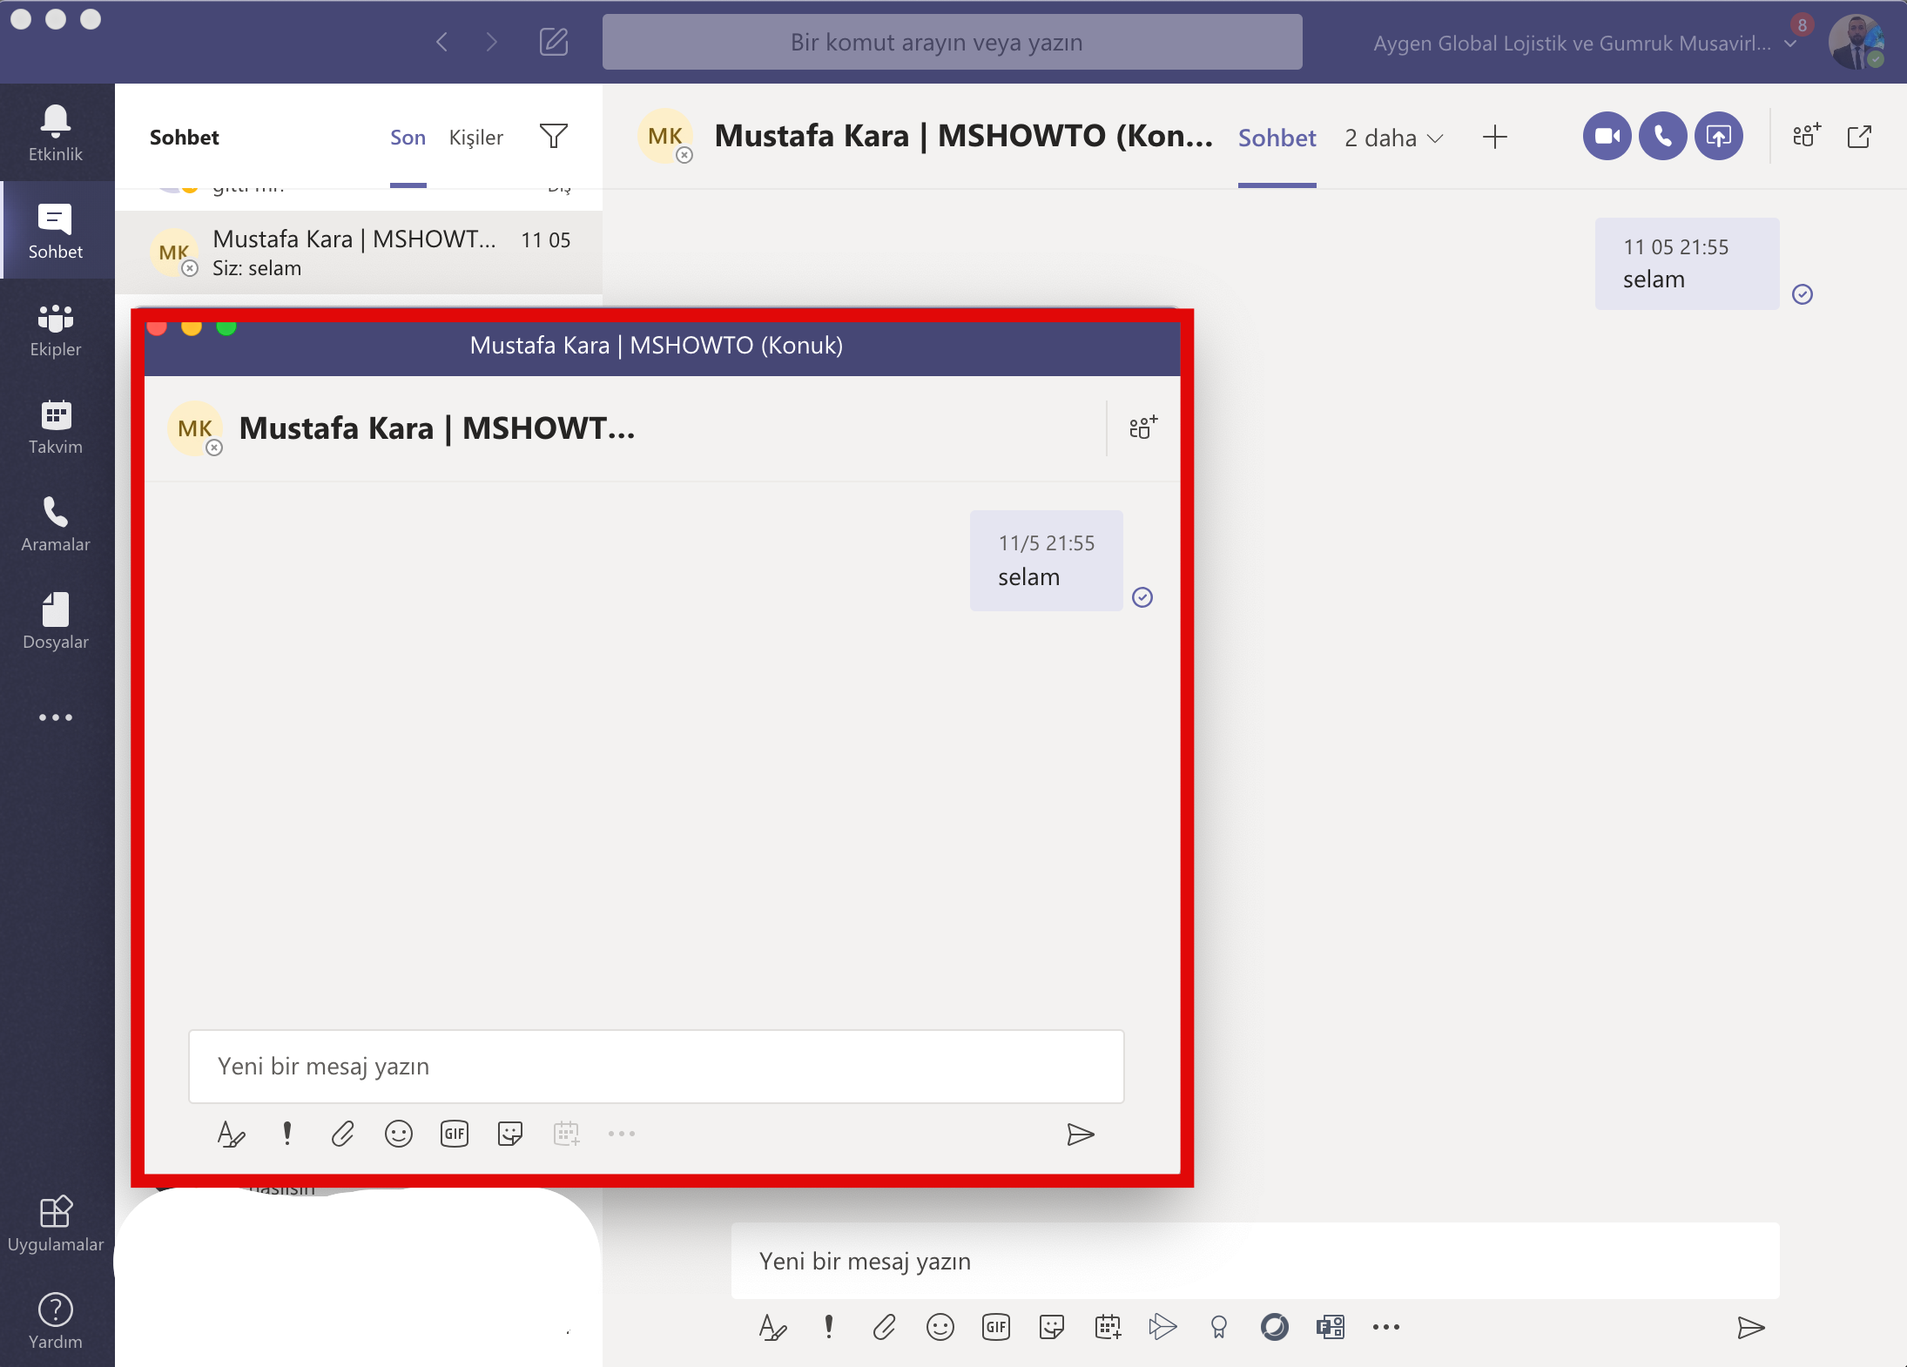Set delivery options in main compose bar
The height and width of the screenshot is (1367, 1907).
[x=829, y=1327]
